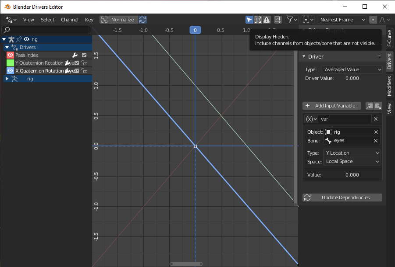
Task: Expand the collapsed rig armature data row
Action: pyautogui.click(x=7, y=79)
